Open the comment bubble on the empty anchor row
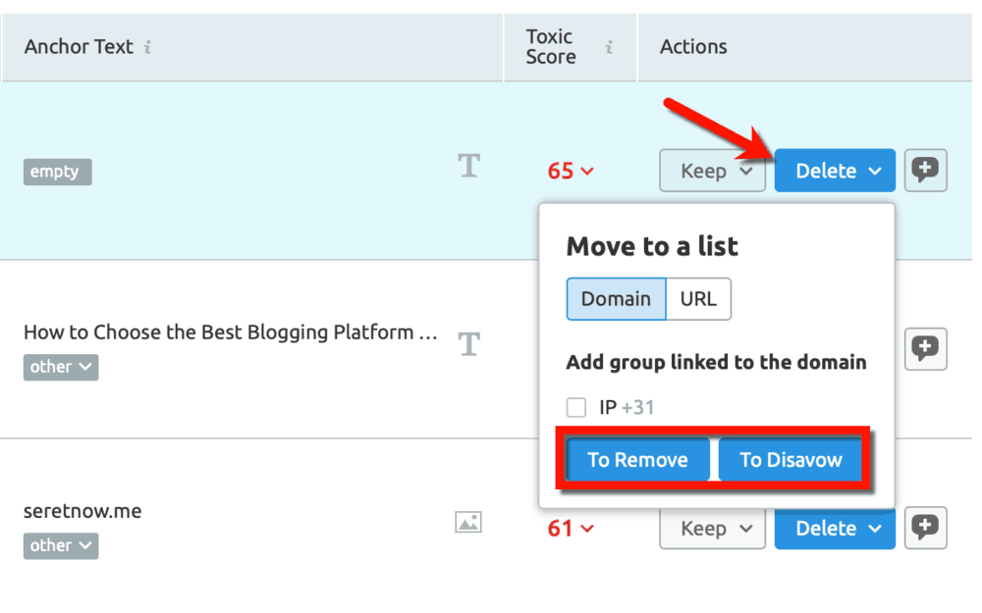Screen dimensions: 982x613 coord(925,170)
